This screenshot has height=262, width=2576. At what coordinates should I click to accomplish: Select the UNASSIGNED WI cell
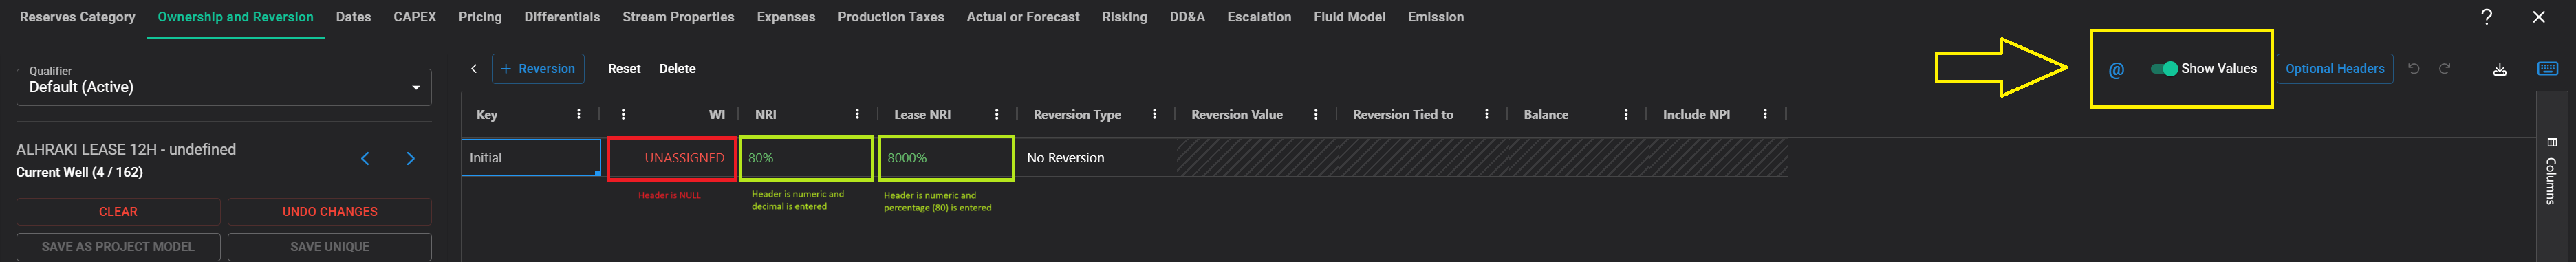(672, 158)
